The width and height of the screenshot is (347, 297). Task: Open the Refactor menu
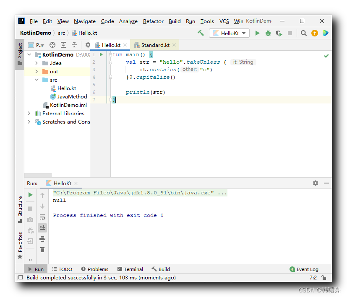click(x=153, y=21)
